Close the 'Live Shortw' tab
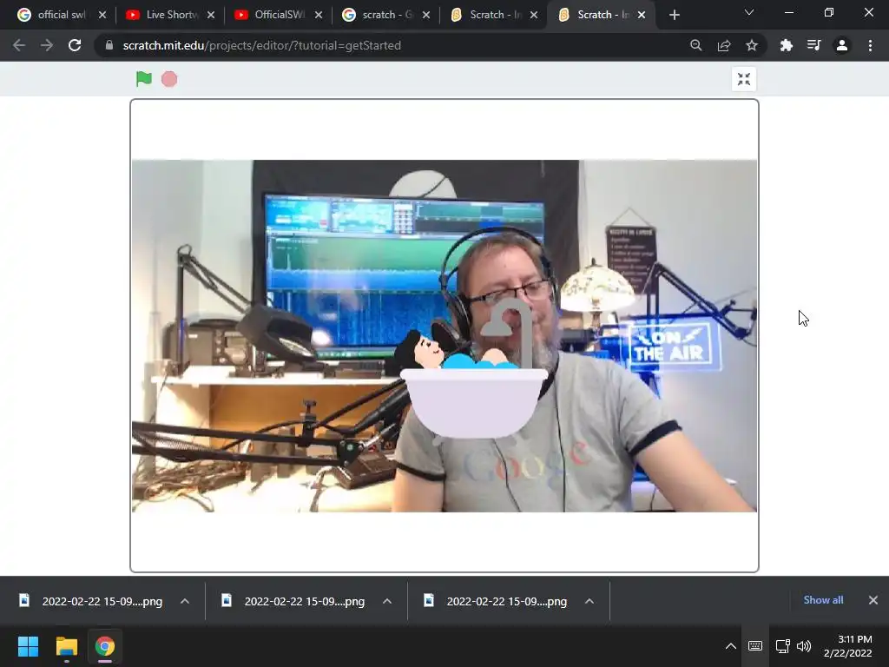The width and height of the screenshot is (889, 667). coord(211,15)
